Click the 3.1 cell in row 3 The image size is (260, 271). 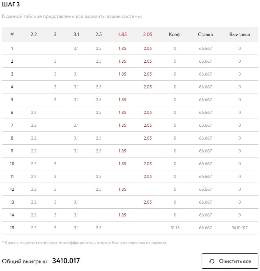(76, 74)
